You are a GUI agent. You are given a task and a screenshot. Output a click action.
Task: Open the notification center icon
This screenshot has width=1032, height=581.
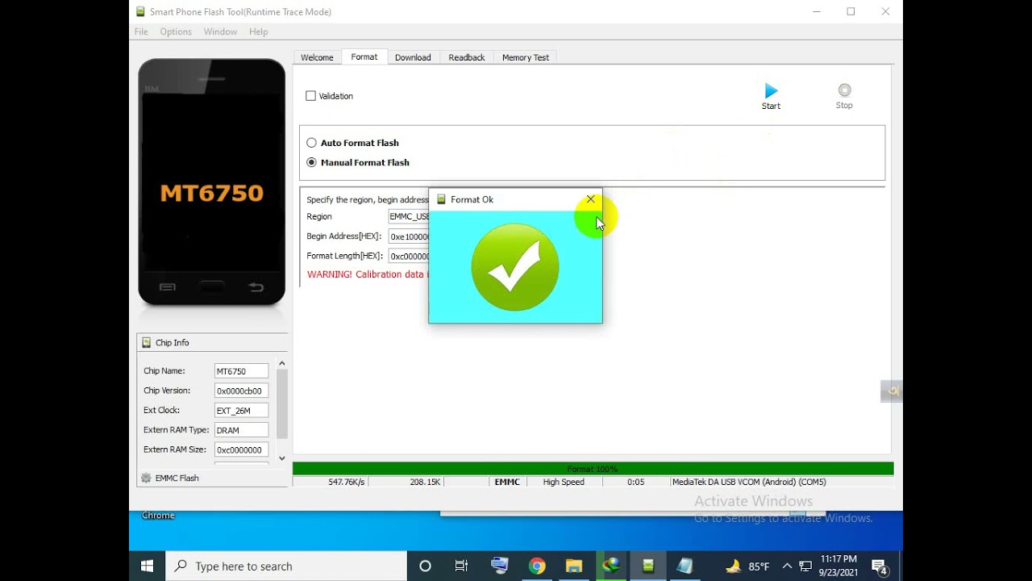pyautogui.click(x=880, y=566)
